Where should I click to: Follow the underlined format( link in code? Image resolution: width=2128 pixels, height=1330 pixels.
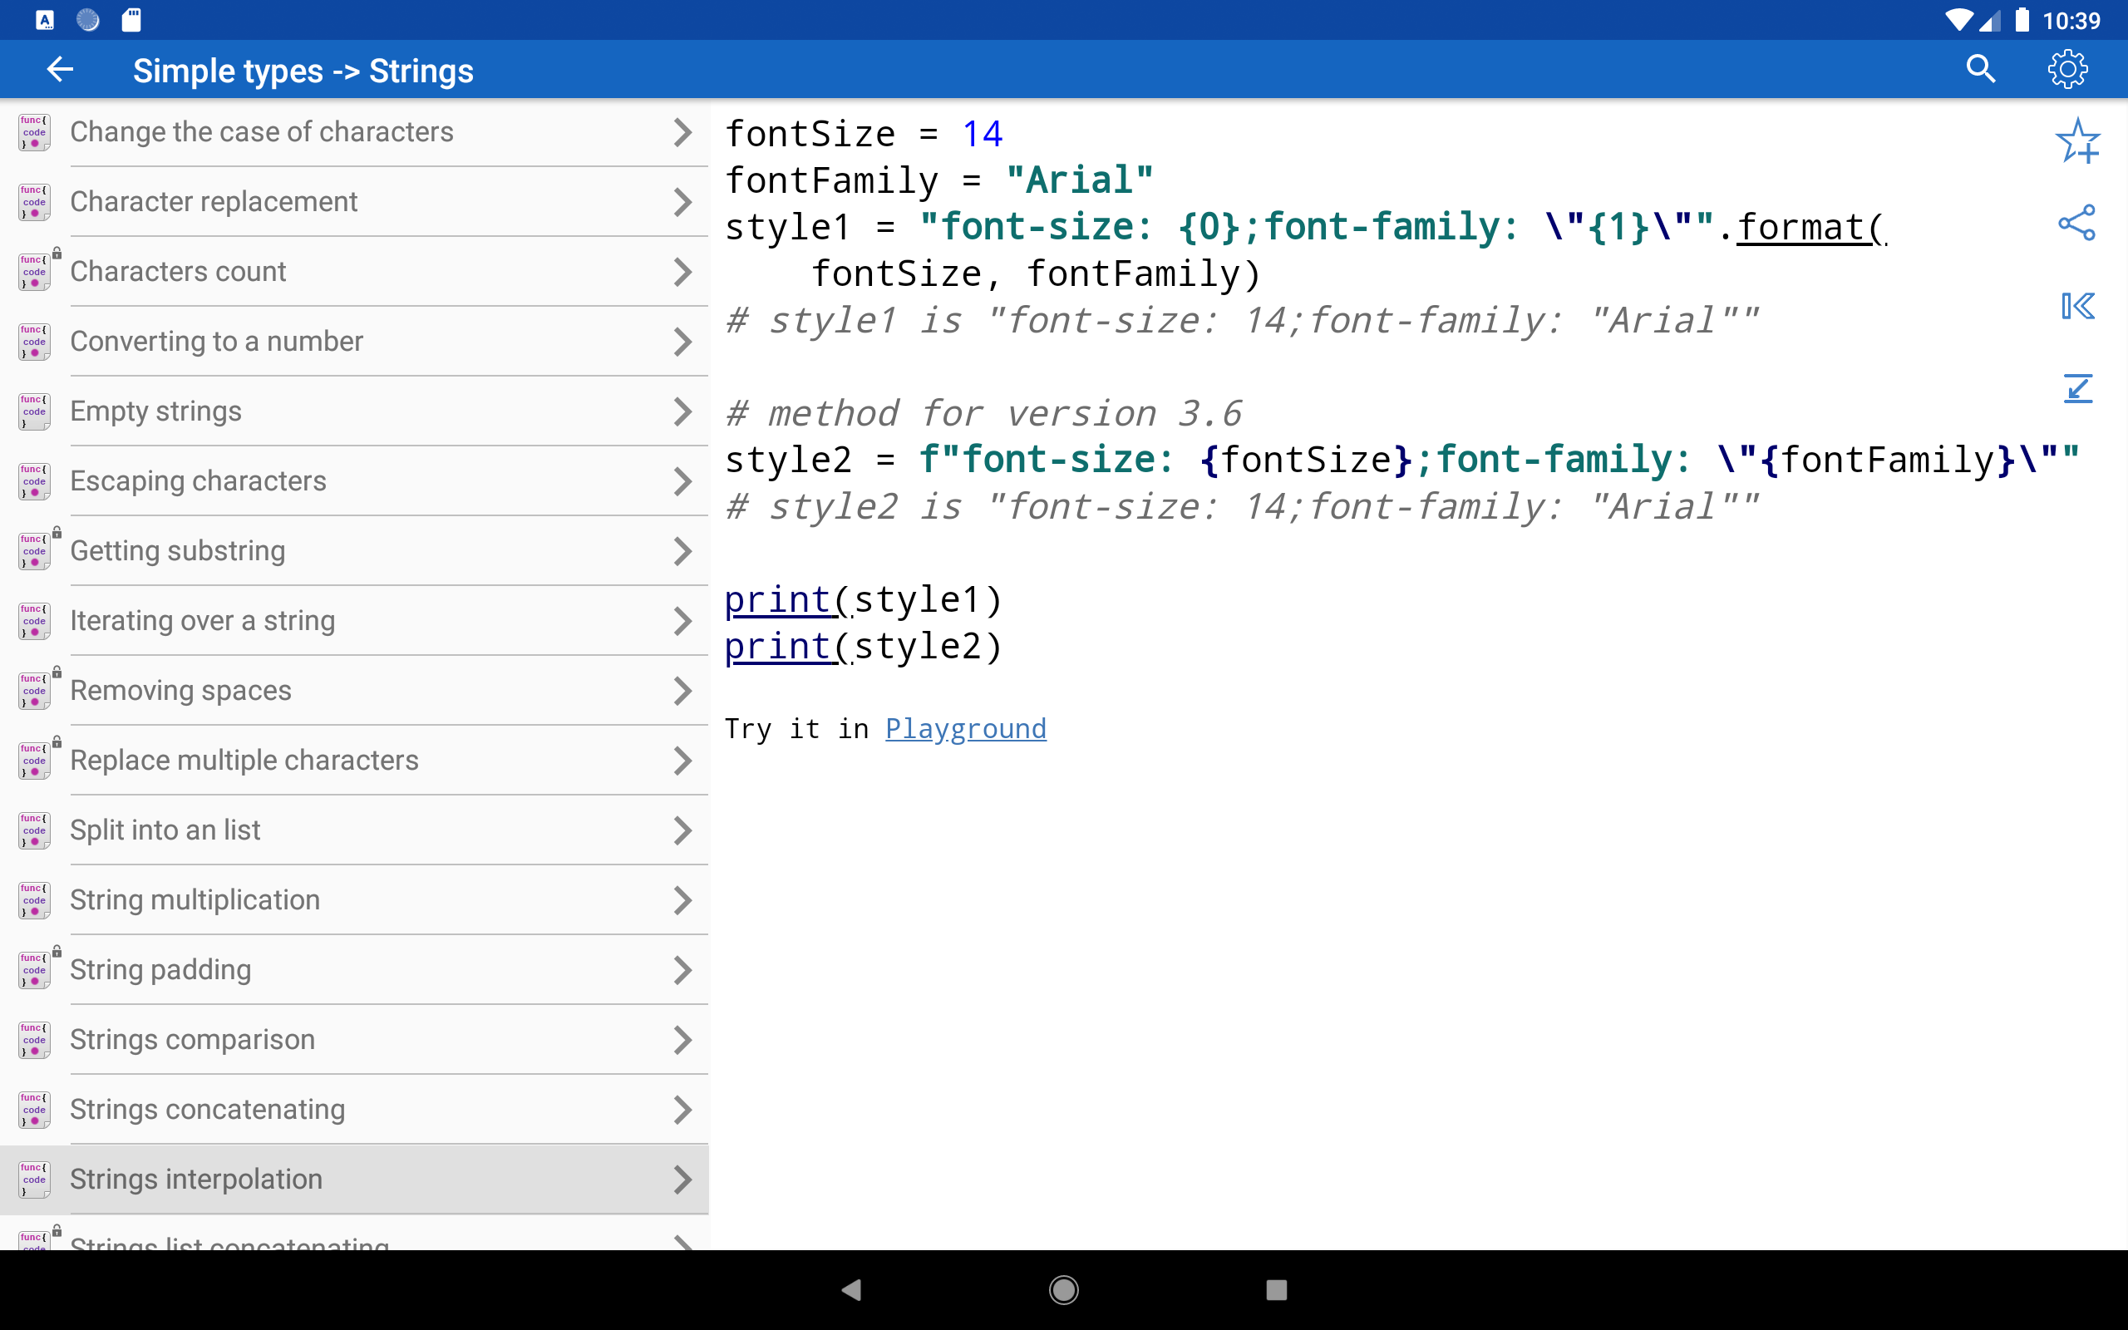click(1811, 227)
